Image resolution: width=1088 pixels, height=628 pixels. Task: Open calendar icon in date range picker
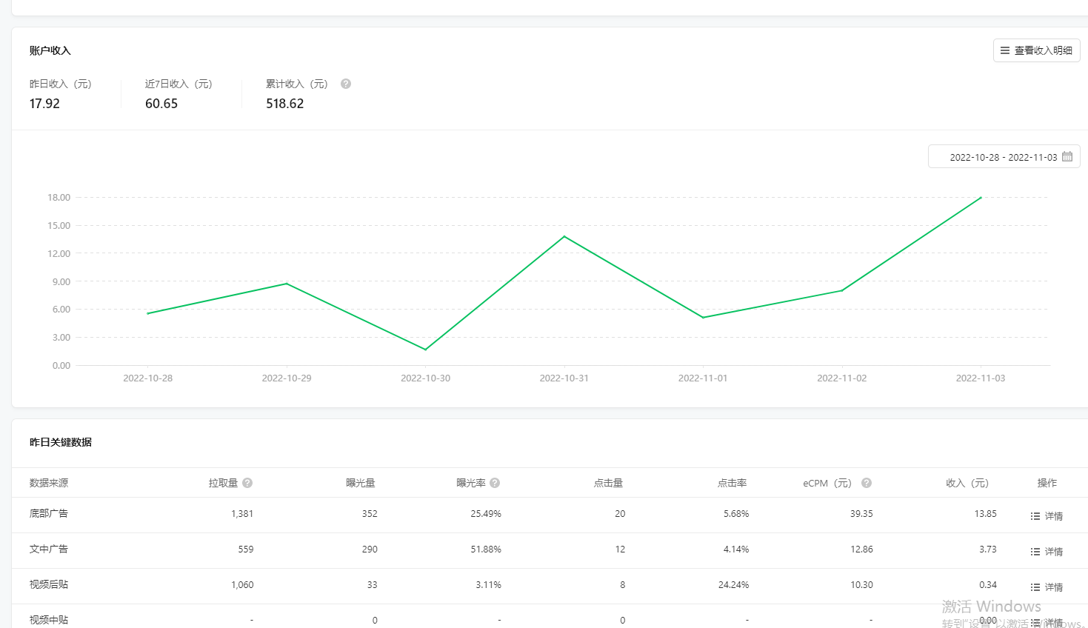click(x=1067, y=156)
